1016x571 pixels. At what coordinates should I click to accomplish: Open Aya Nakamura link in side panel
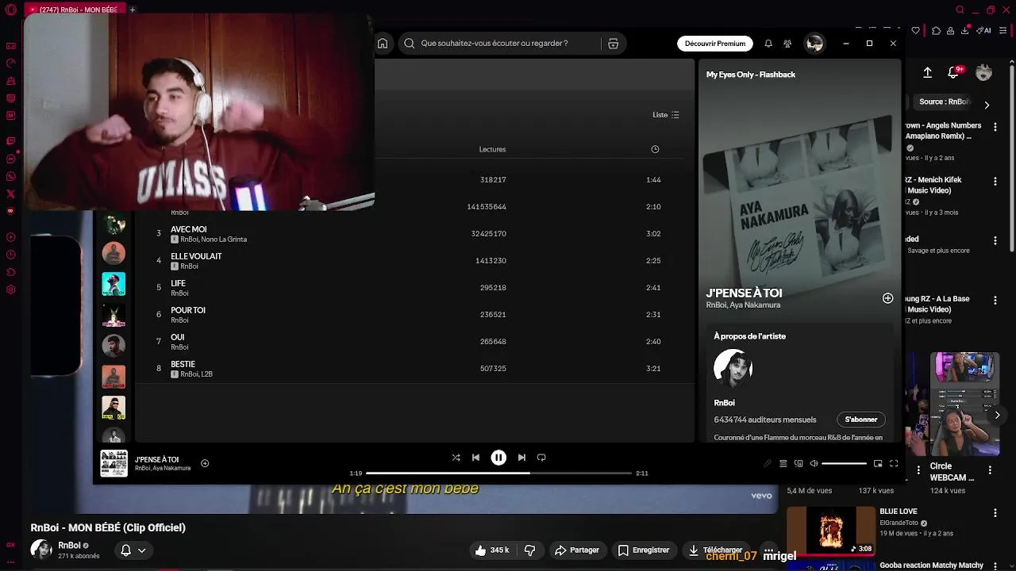click(755, 305)
